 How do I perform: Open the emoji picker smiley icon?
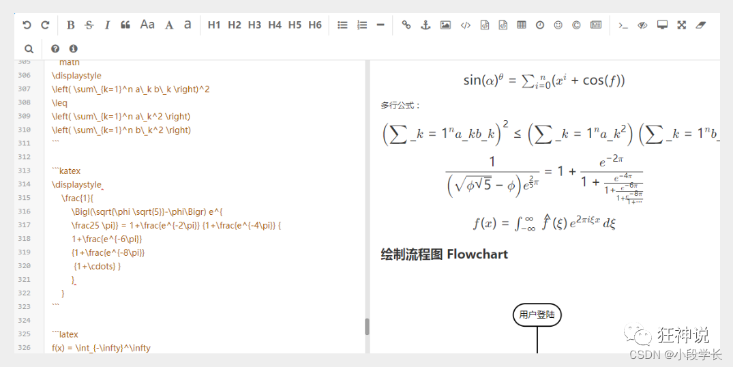[x=558, y=25]
